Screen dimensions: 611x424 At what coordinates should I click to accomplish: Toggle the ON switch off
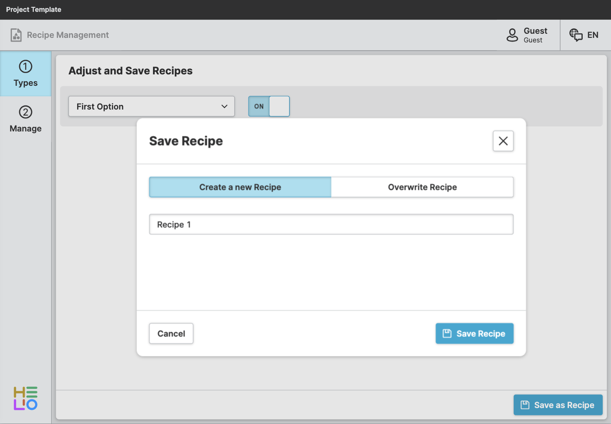(269, 106)
